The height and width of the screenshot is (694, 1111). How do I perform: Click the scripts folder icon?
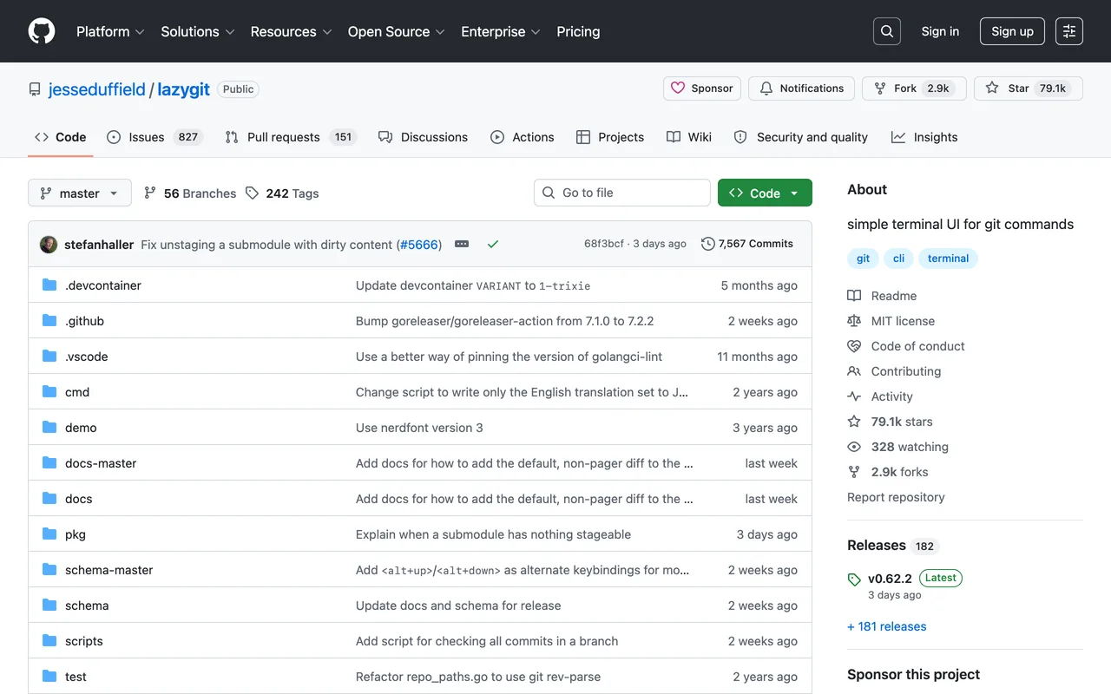[49, 641]
